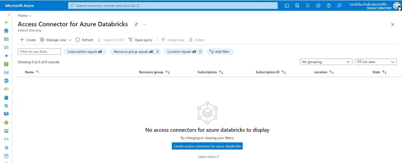Open App Services globe icon in sidebar
402x163 pixels.
(x=6, y=81)
